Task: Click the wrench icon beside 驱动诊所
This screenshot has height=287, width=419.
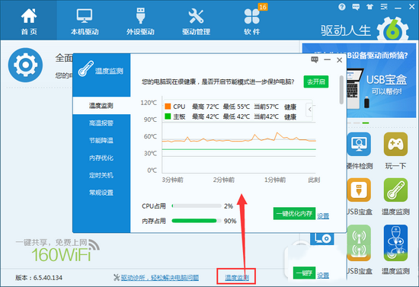Action: pyautogui.click(x=117, y=278)
